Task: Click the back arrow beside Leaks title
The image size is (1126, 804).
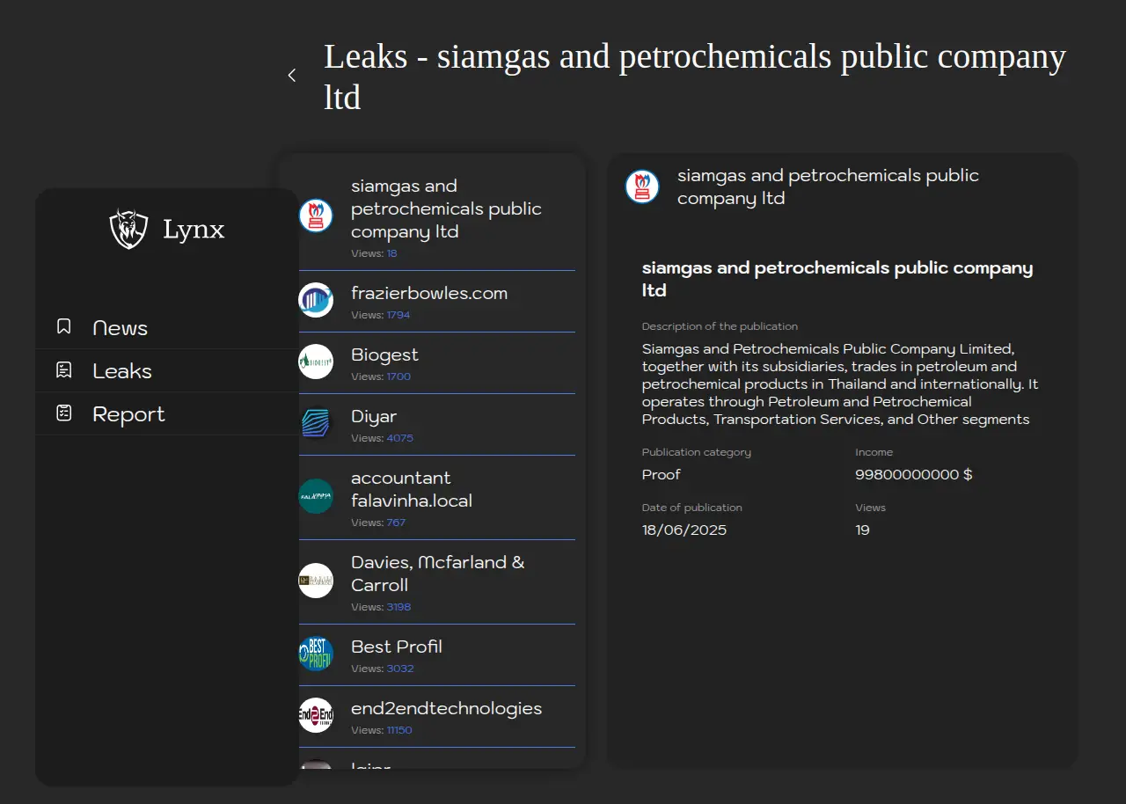Action: click(292, 76)
